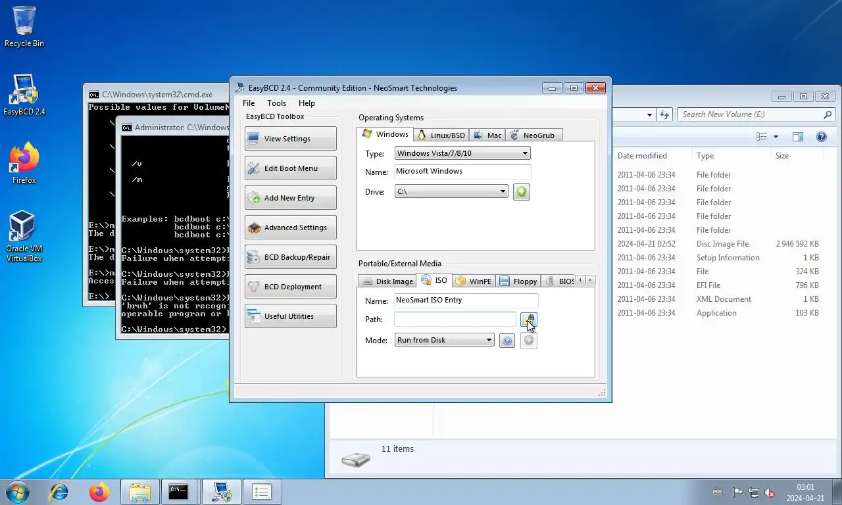Open the Help menu in EasyBCD

tap(307, 103)
